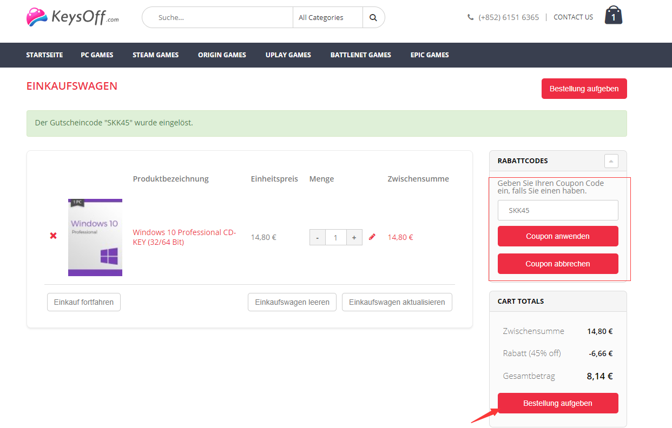Focus the Suche search field
Screen dimensions: 672x428
[x=218, y=17]
